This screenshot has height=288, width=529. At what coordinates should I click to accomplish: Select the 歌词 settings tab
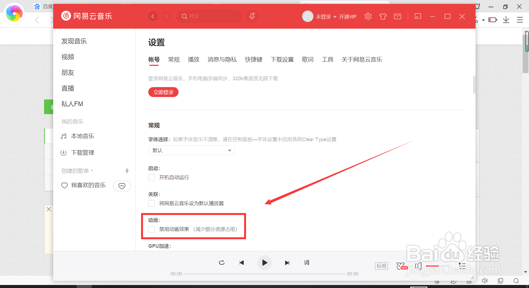(308, 60)
